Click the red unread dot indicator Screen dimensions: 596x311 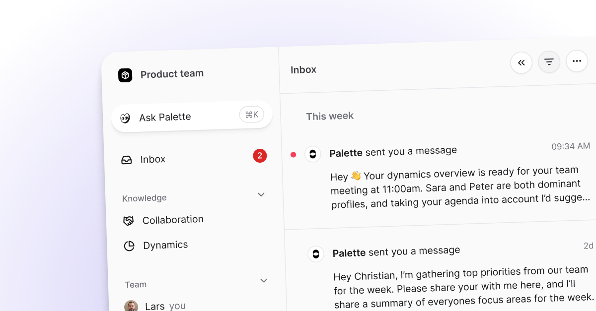[x=293, y=155]
